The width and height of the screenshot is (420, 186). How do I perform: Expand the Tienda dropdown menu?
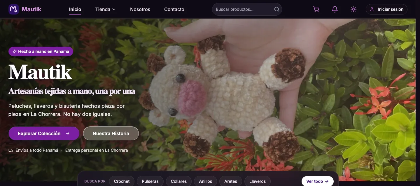pyautogui.click(x=105, y=9)
